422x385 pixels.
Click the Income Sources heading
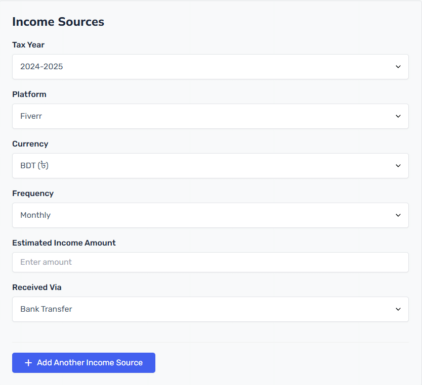coord(58,22)
